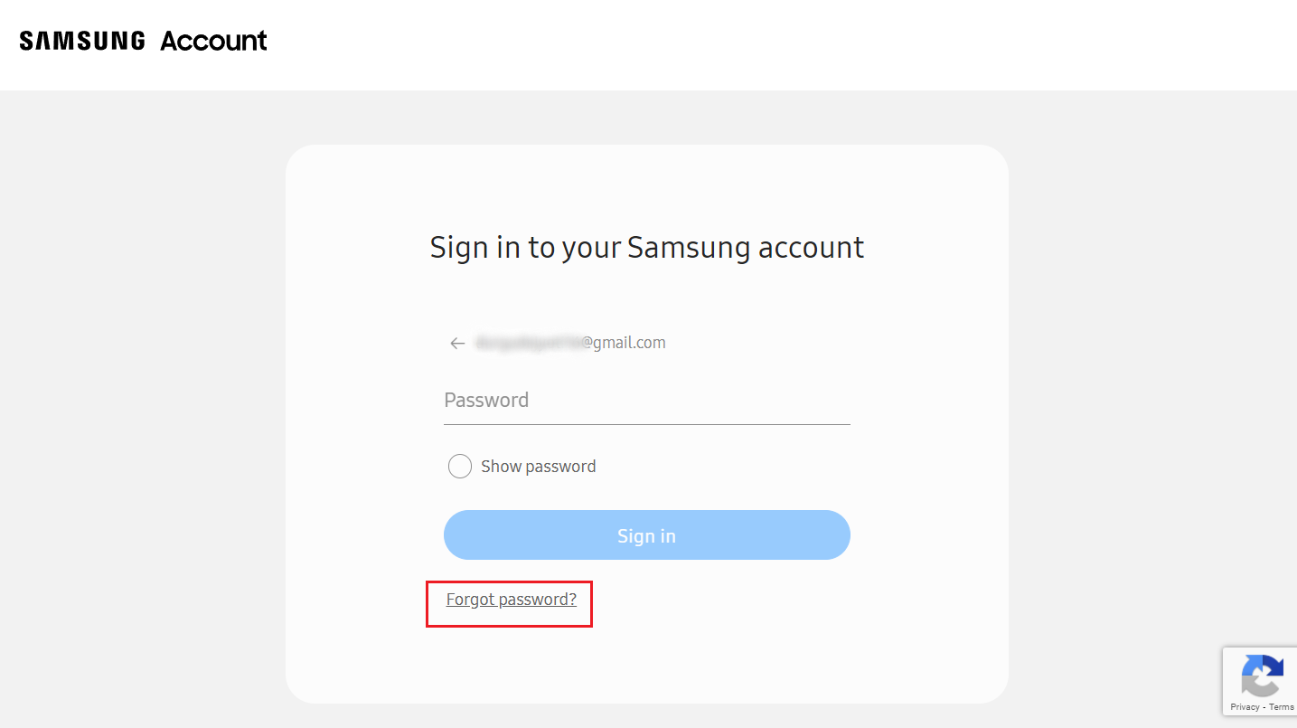Viewport: 1297px width, 728px height.
Task: Click the blurred email username portion
Action: pyautogui.click(x=529, y=344)
